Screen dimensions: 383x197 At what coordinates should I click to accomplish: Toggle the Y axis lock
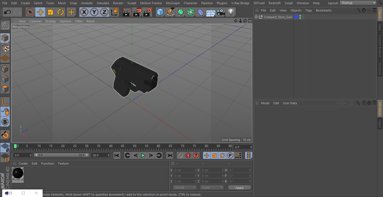pos(94,12)
